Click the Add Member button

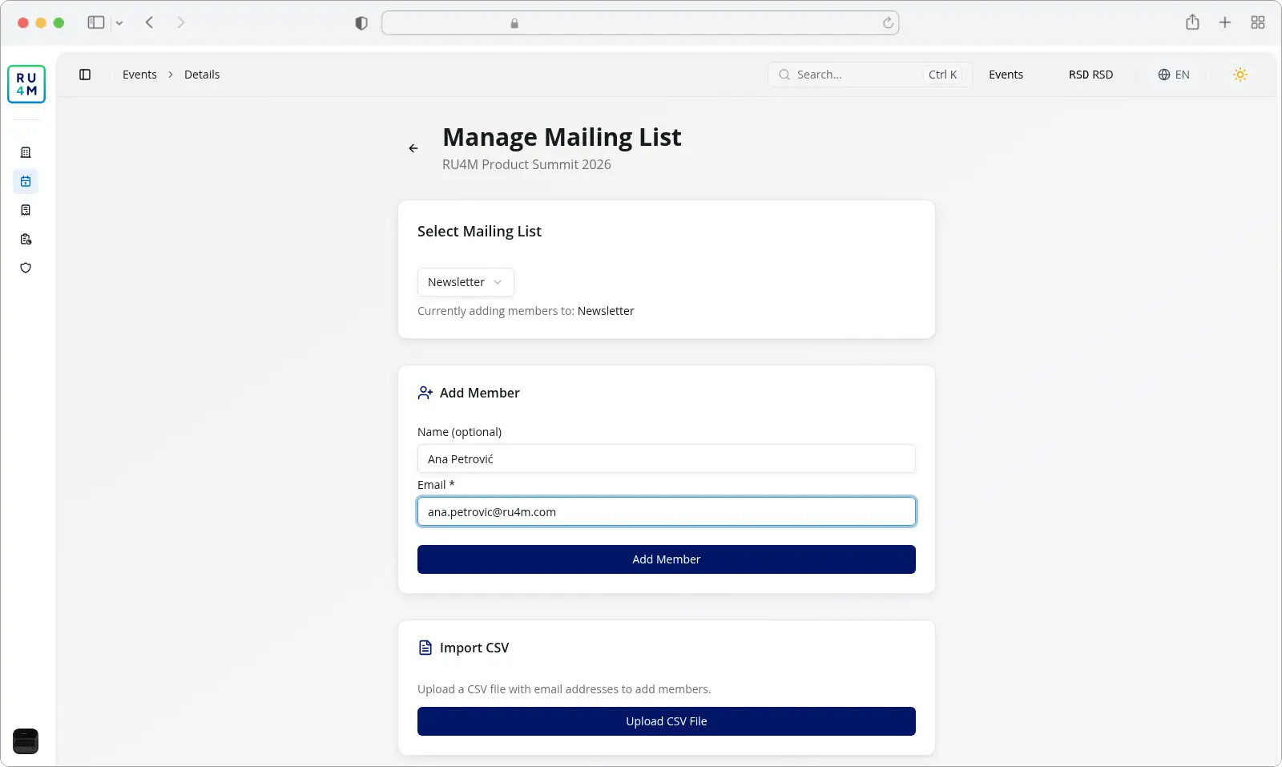point(667,559)
